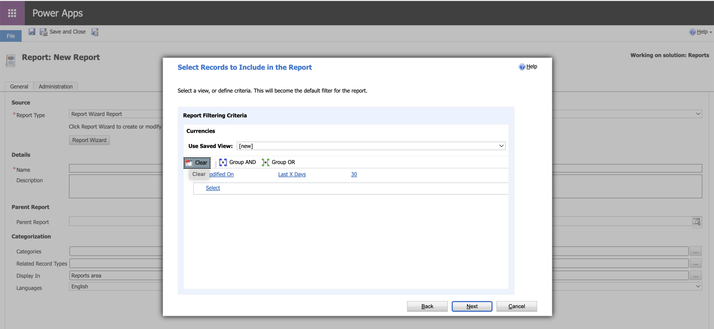Screen dimensions: 714x329
Task: Click the Save disk icon
Action: [32, 32]
